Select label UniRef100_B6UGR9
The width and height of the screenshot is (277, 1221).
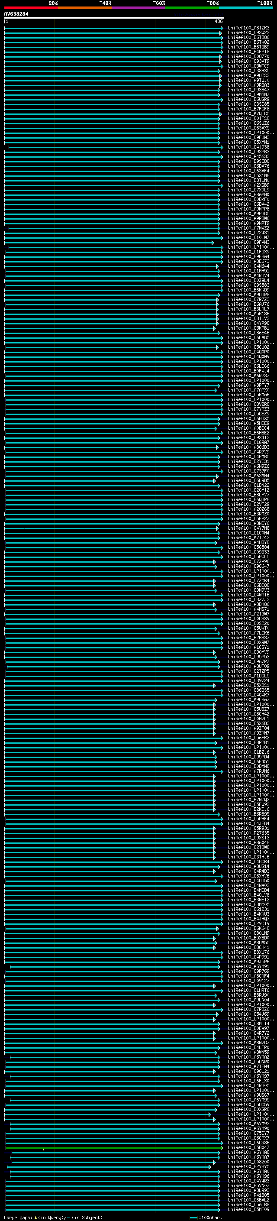pyautogui.click(x=248, y=99)
